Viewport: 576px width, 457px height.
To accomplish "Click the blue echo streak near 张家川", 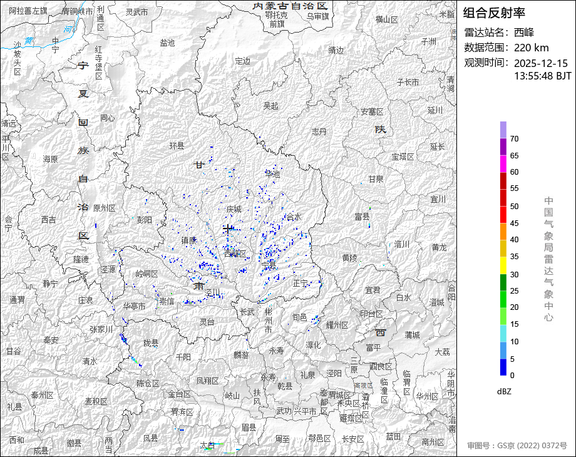I will [123, 339].
